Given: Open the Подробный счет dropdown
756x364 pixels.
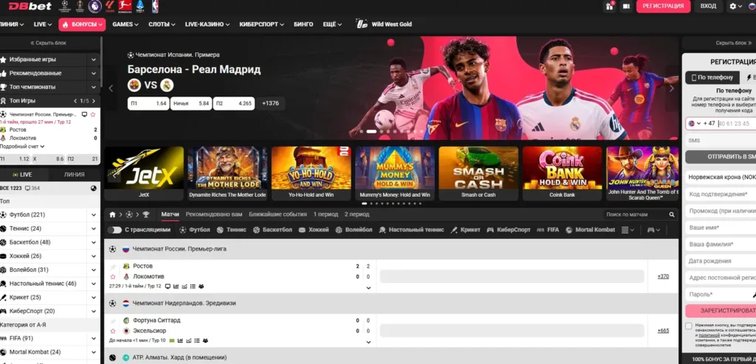Looking at the screenshot, I should coord(23,147).
